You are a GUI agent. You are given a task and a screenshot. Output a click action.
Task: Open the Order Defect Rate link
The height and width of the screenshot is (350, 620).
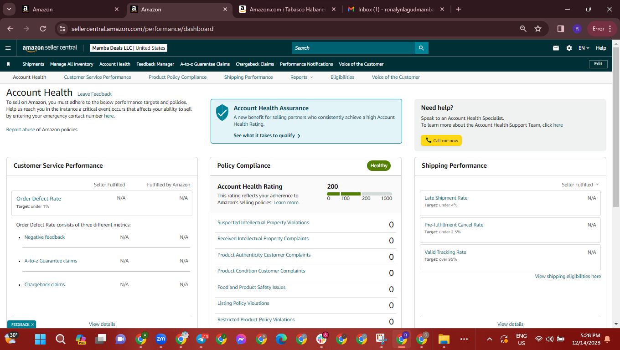(39, 199)
